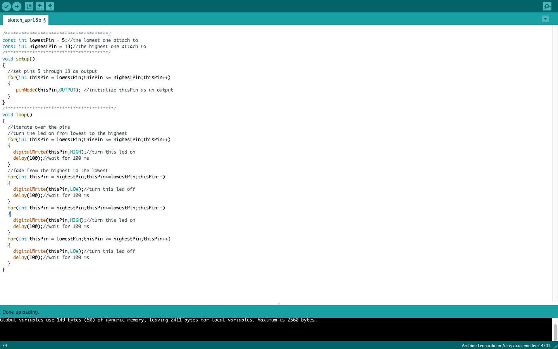Click the line number 34 in status bar
Viewport: 558px width, 349px height.
point(5,346)
